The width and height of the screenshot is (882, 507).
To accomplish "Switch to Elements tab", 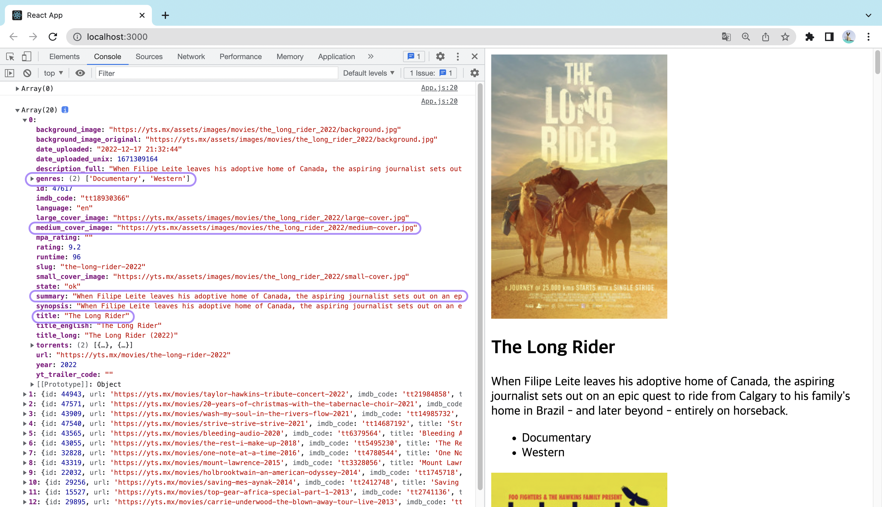I will [64, 56].
